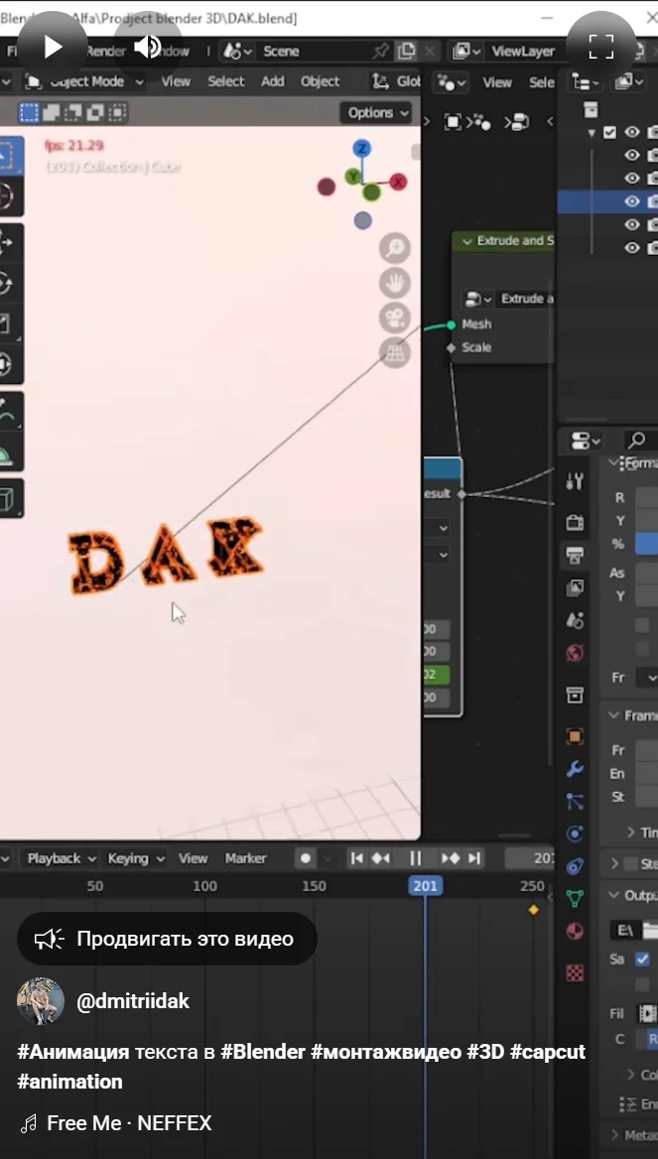The image size is (658, 1159).
Task: Open the orange Object properties tab
Action: click(576, 736)
